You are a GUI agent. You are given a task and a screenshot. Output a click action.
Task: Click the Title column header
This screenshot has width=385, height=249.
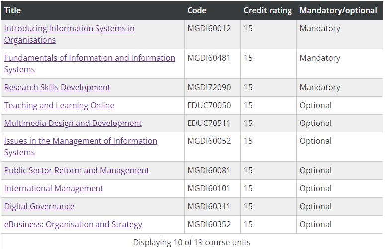13,10
